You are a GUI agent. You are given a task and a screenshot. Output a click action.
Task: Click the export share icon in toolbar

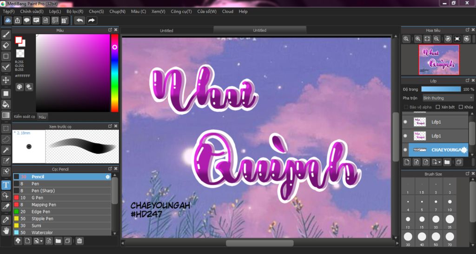coord(17,20)
